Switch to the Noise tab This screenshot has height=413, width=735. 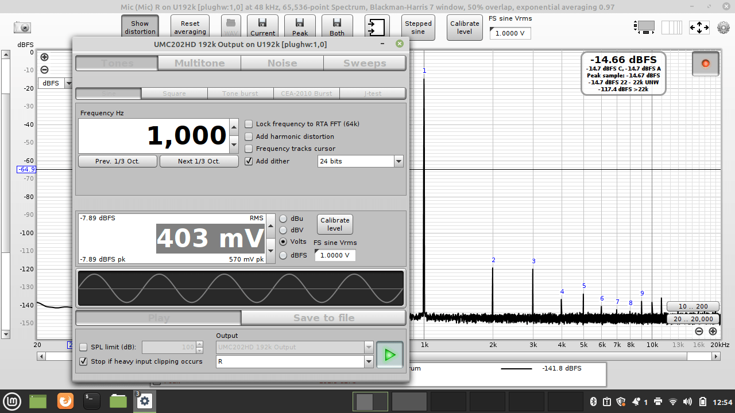282,63
